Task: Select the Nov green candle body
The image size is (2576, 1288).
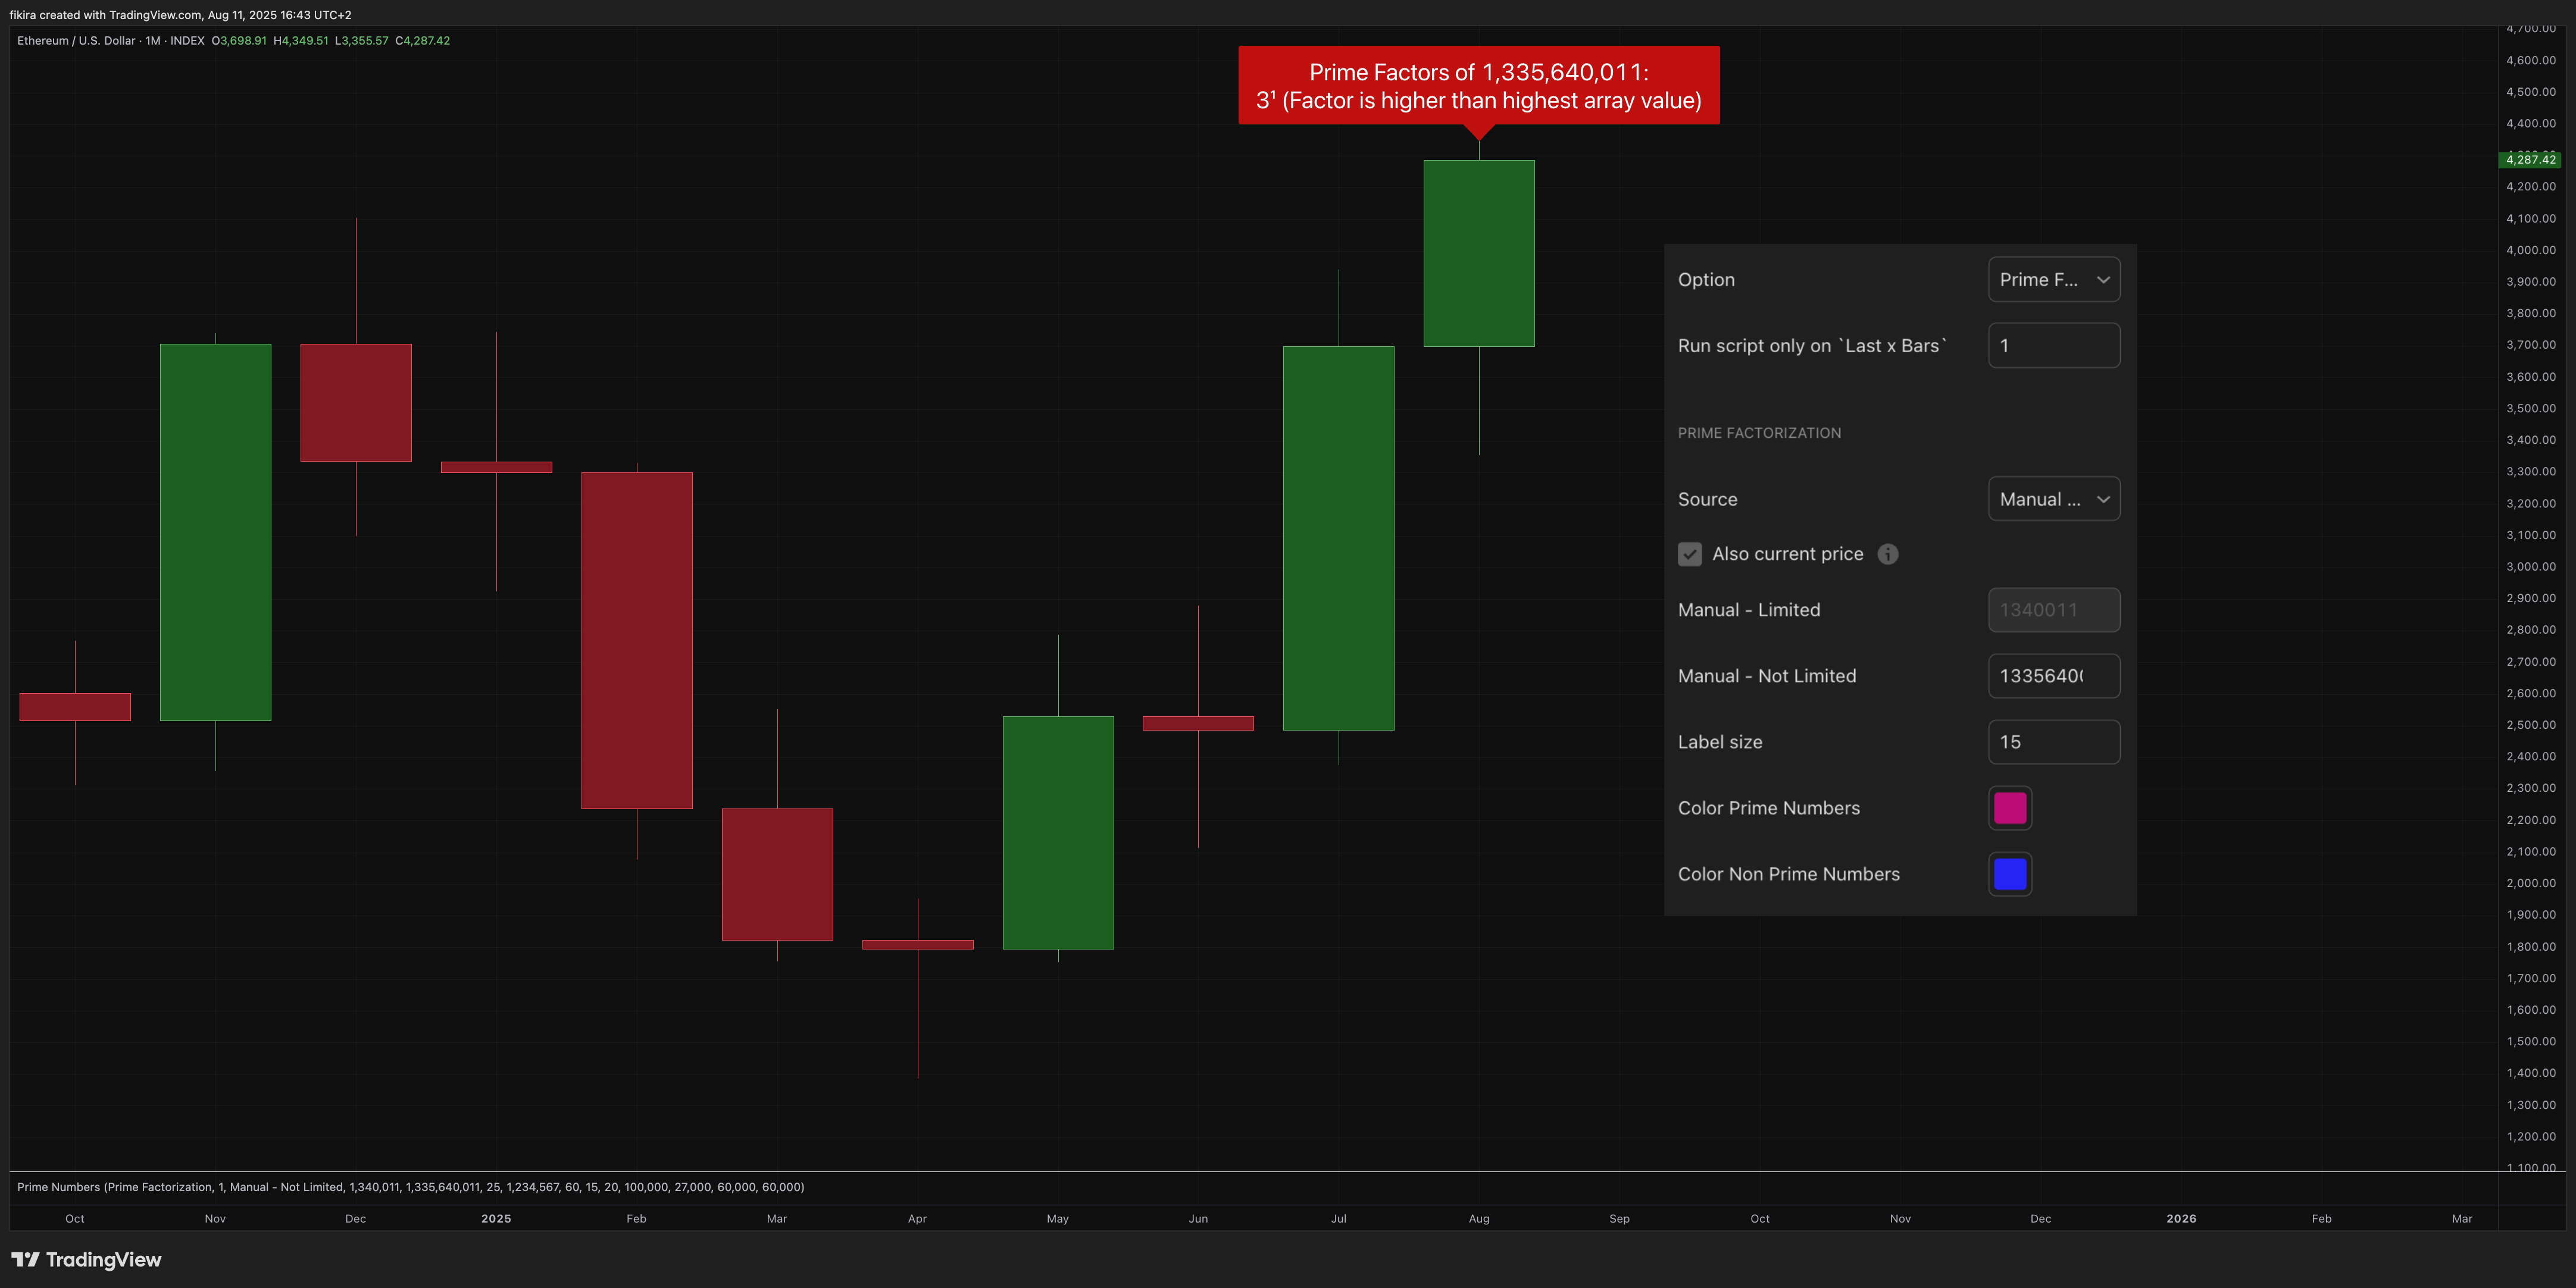Action: pos(216,532)
